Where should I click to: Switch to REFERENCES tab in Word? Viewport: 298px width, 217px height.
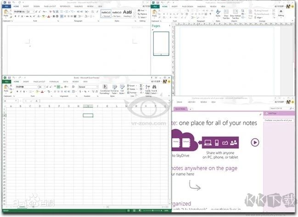65,6
